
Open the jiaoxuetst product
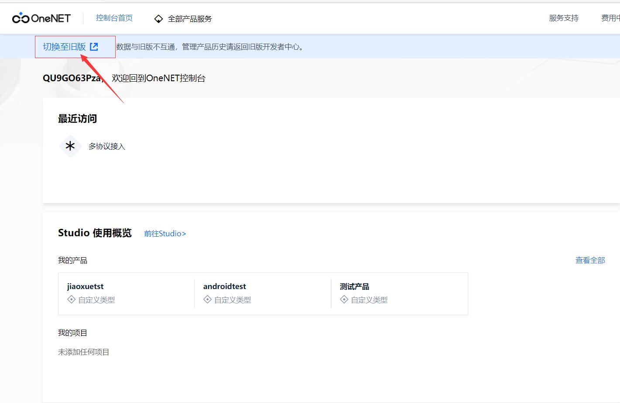click(86, 286)
